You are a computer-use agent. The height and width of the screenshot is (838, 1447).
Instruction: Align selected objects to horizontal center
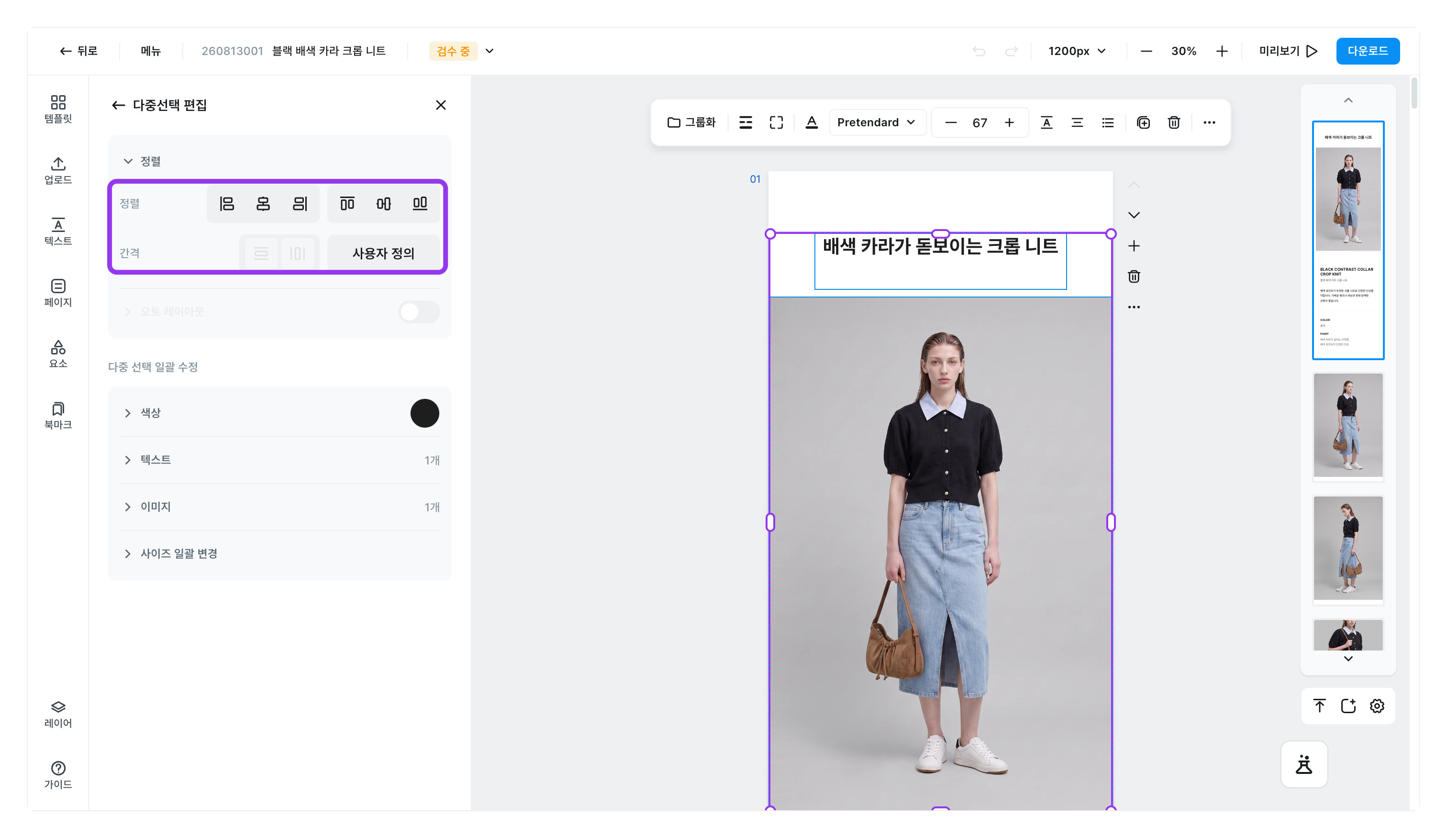(x=263, y=203)
